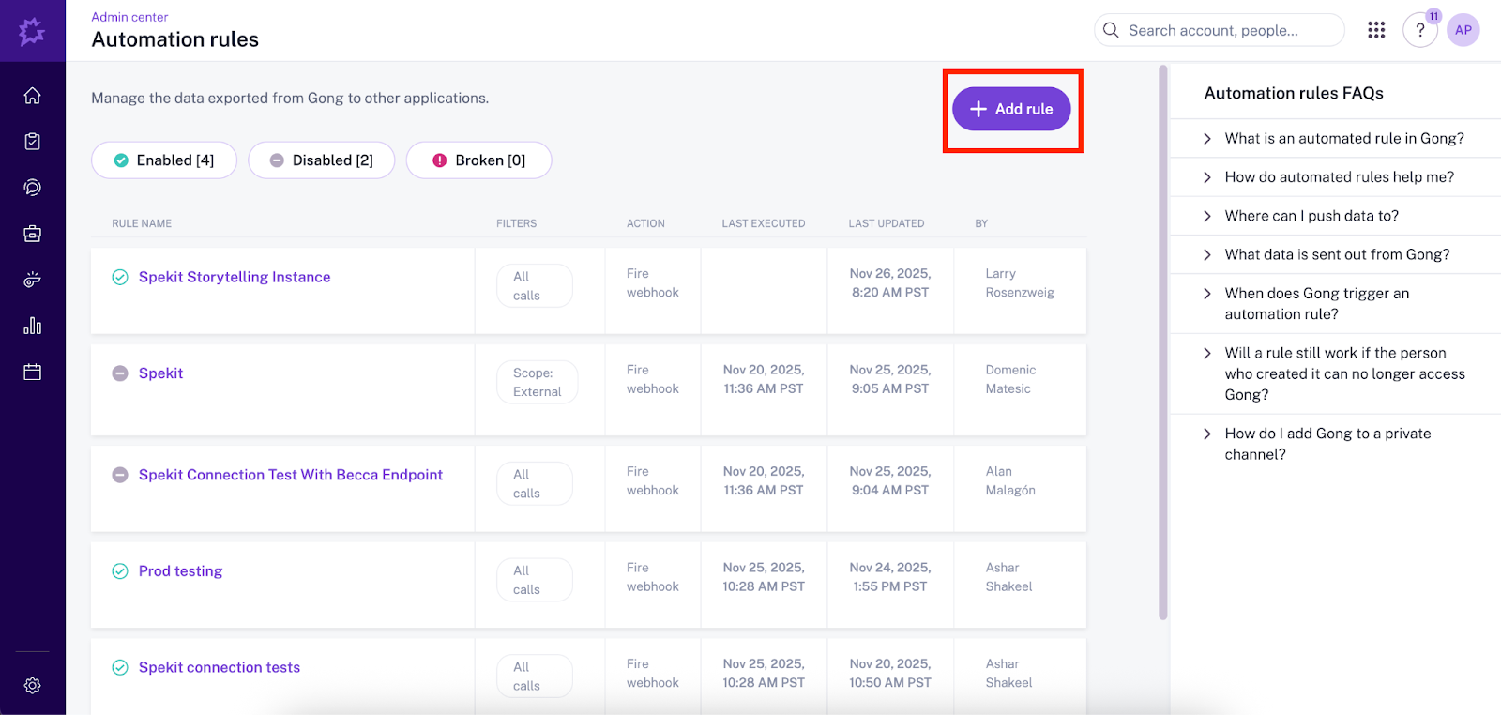Open the settings gear icon
The height and width of the screenshot is (715, 1501).
tap(32, 686)
